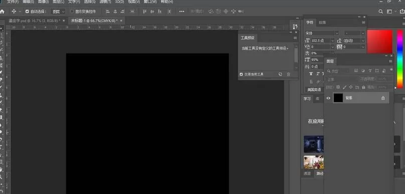Align top edges icon in options bar
The width and height of the screenshot is (405, 194).
coord(145,11)
